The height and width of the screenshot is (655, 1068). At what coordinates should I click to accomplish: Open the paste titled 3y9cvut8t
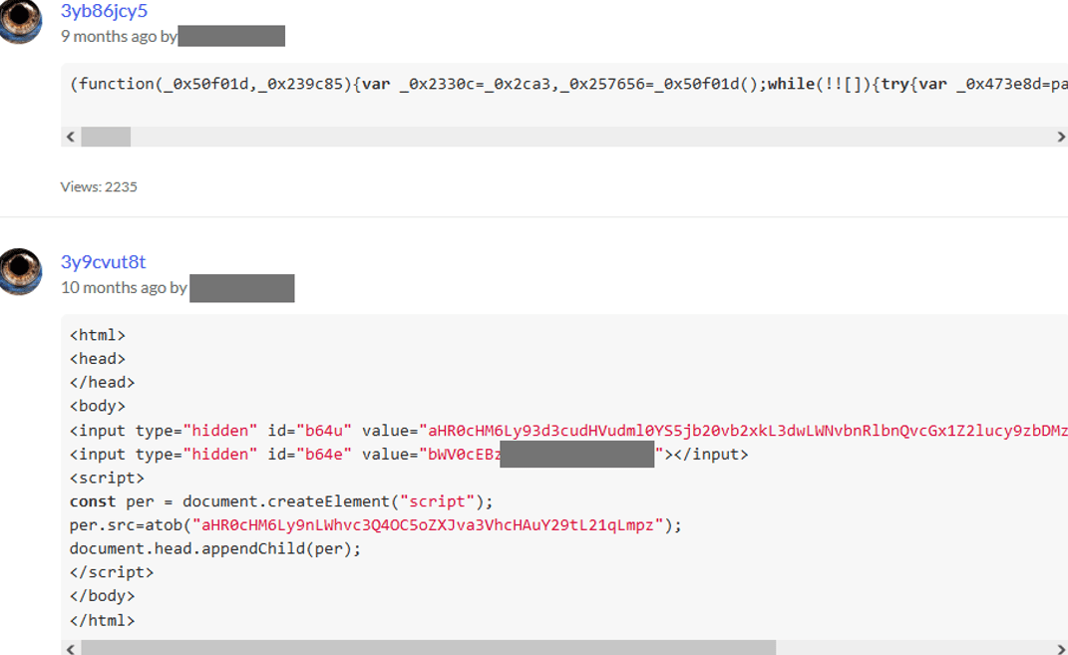(103, 262)
